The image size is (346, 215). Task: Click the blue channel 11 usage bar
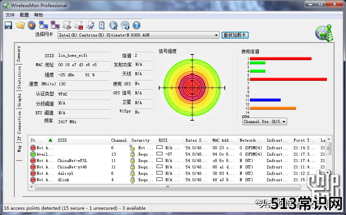265,100
